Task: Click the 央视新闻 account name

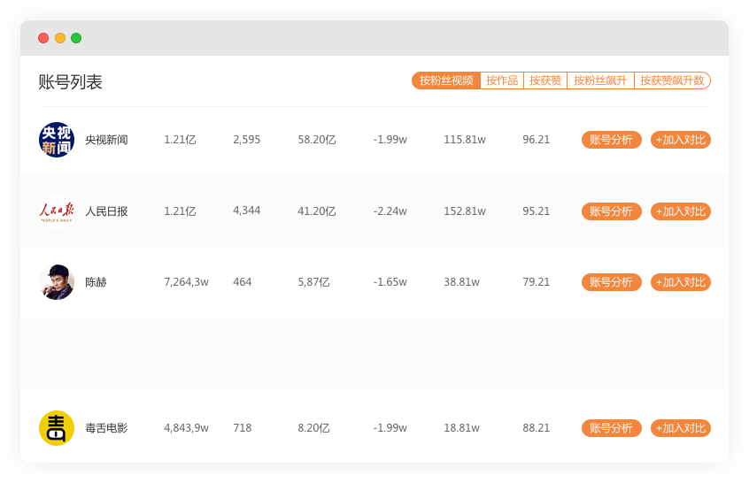Action: coord(106,140)
